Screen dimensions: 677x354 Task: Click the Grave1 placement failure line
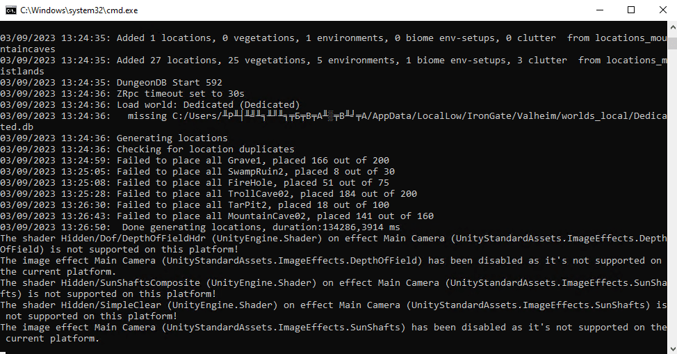coord(253,160)
